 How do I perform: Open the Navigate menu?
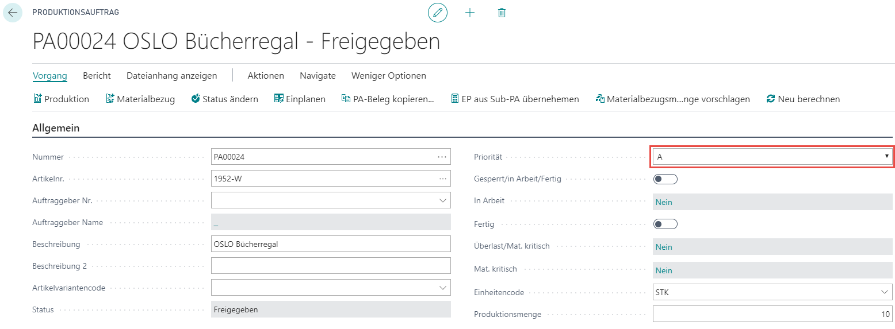tap(318, 76)
